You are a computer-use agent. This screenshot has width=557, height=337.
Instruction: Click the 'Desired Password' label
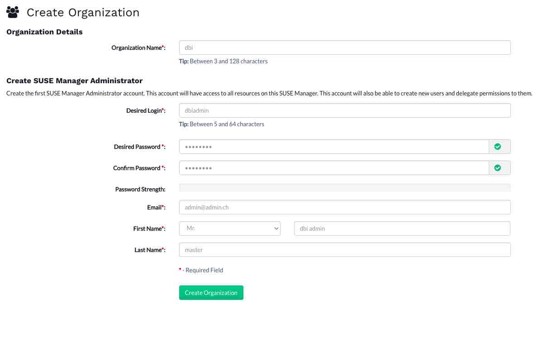[x=139, y=147]
